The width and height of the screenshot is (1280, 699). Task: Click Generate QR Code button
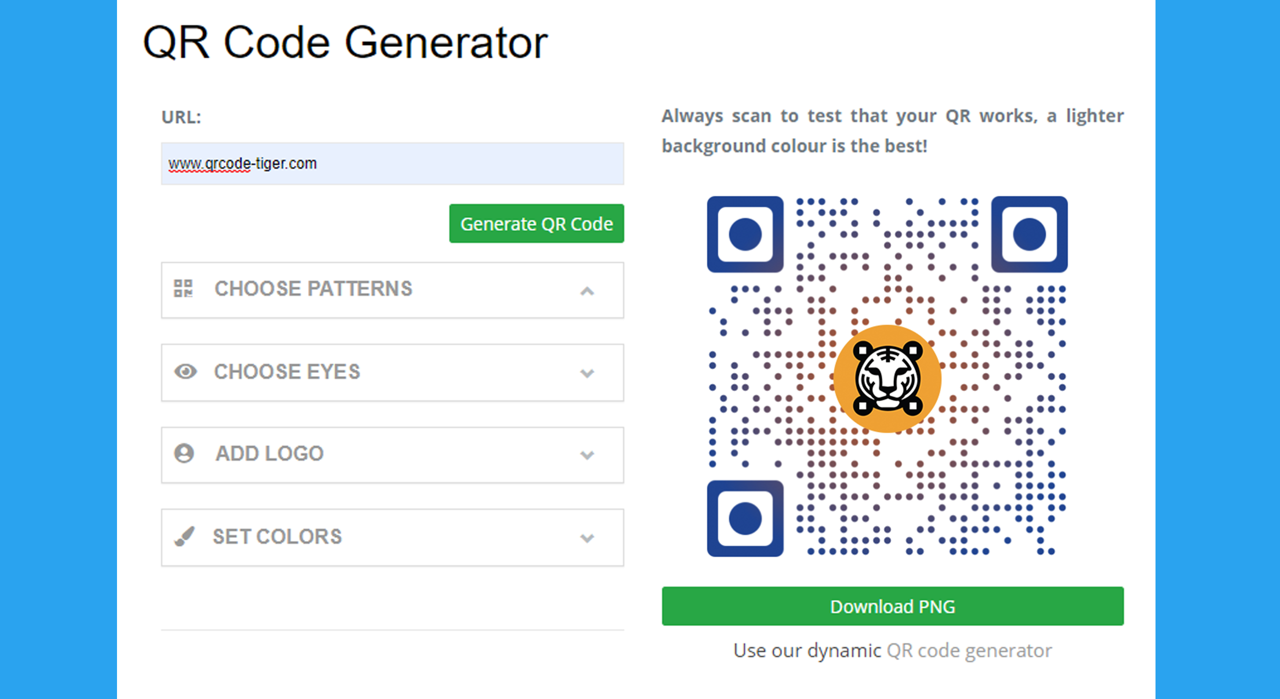coord(535,223)
